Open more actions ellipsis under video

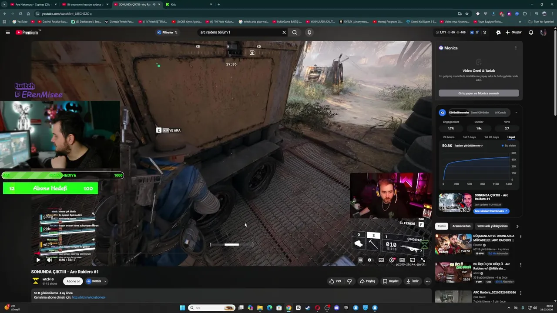tap(428, 281)
